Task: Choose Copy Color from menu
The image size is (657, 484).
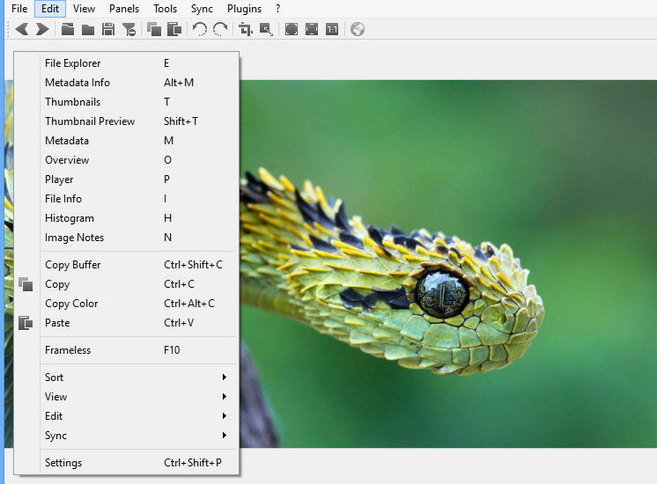Action: point(127,304)
